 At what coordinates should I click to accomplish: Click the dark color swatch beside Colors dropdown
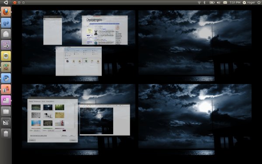tap(64, 130)
